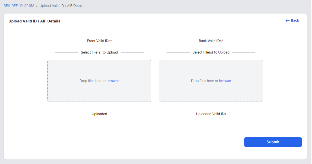This screenshot has height=164, width=312.
Task: Click the breadcrumb chevron separator
Action: click(x=37, y=6)
